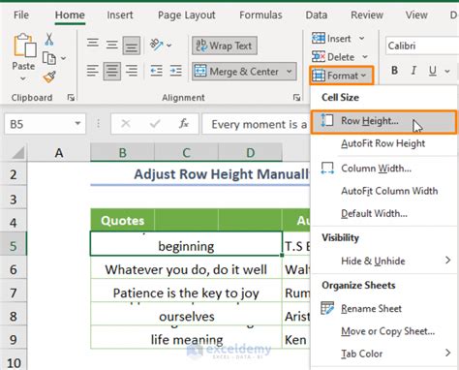This screenshot has width=459, height=370.
Task: Click the formula bar text field
Action: point(257,124)
